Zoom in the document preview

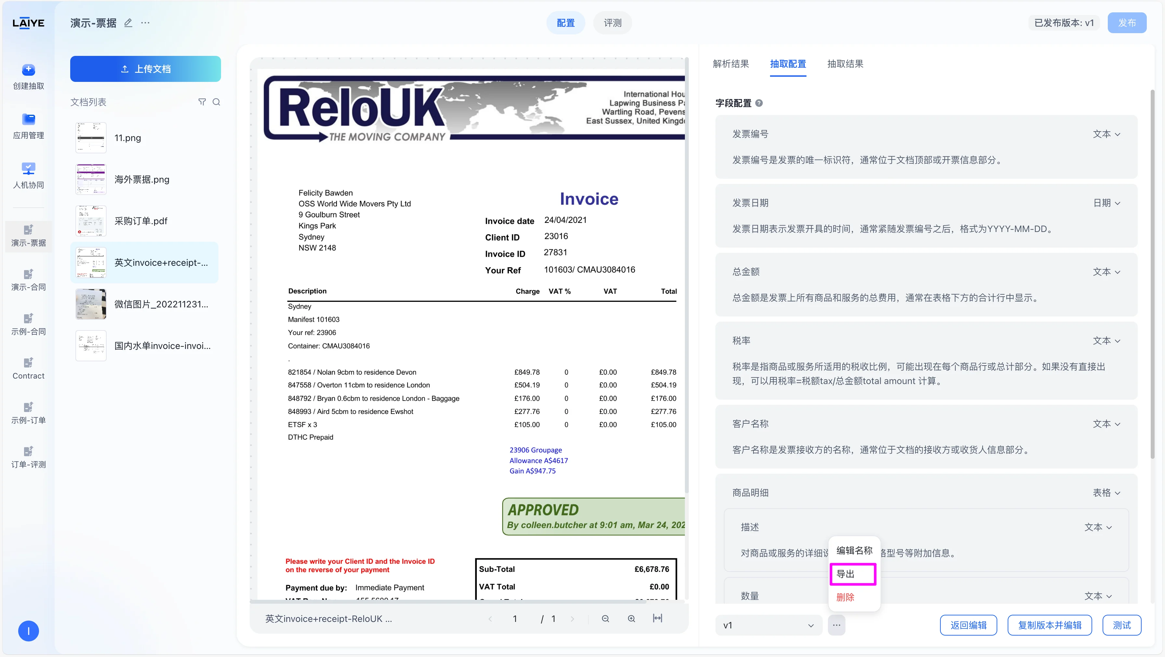point(631,619)
